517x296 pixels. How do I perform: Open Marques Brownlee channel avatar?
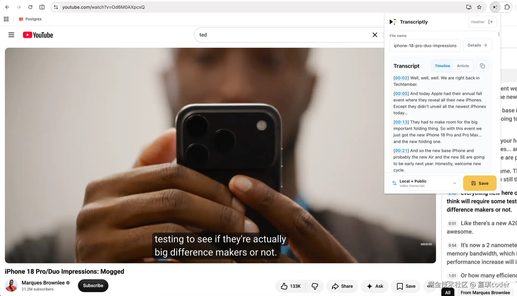11,285
